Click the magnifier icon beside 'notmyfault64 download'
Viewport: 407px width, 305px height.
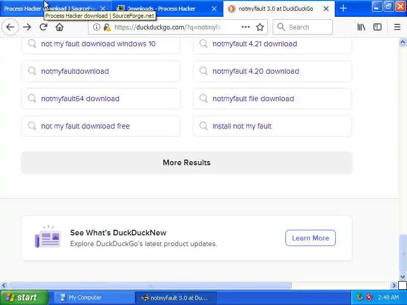click(32, 99)
